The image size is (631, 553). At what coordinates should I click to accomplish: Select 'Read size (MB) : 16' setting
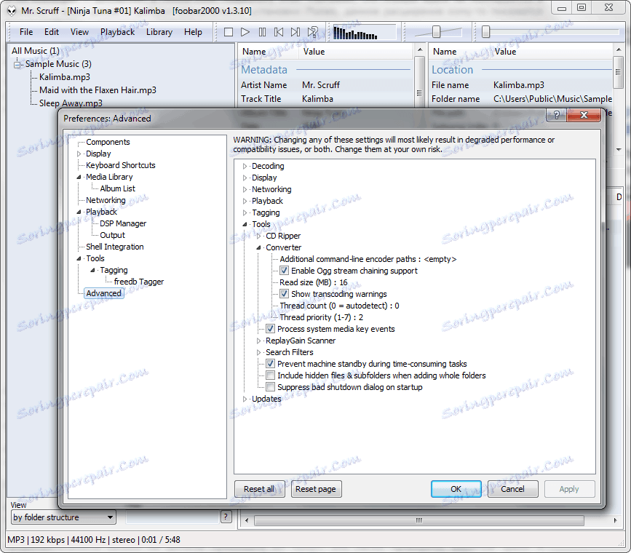coord(314,282)
